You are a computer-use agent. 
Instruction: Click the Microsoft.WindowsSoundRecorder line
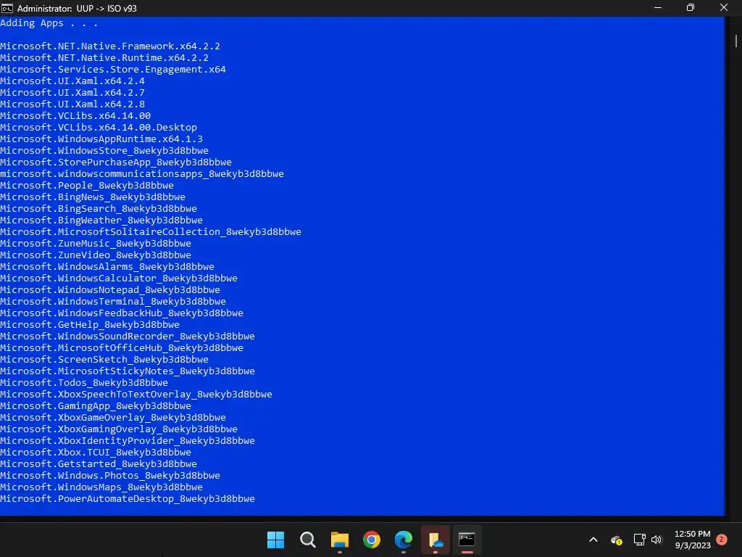coord(128,337)
